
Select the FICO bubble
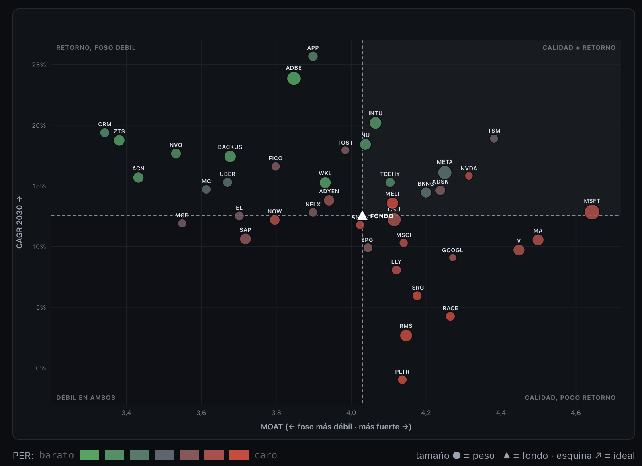point(276,166)
